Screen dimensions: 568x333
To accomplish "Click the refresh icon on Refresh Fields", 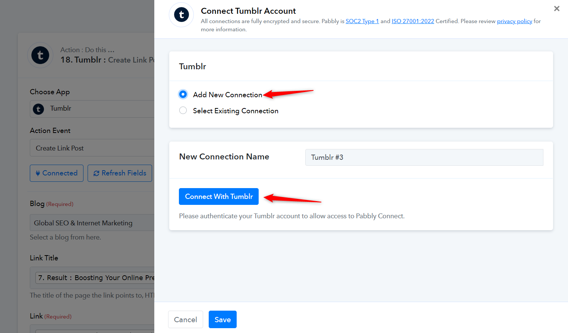I will [x=96, y=173].
